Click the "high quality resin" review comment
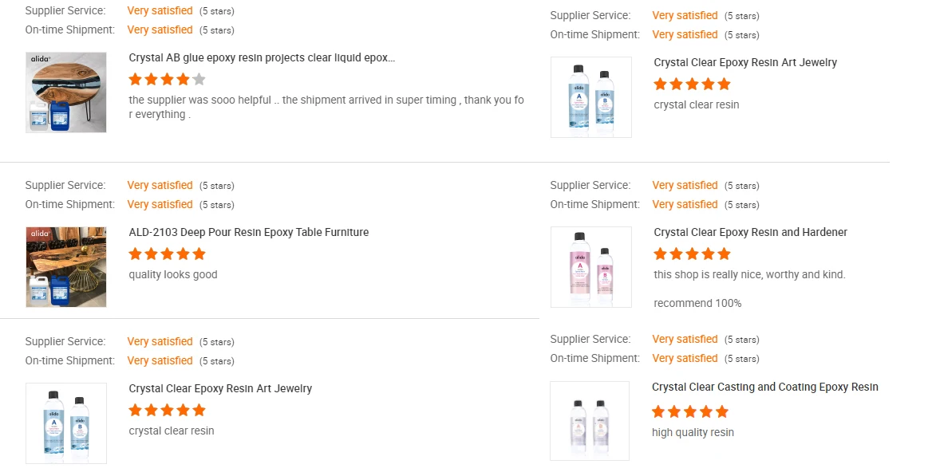Viewport: 932px width, 472px height. [x=693, y=432]
